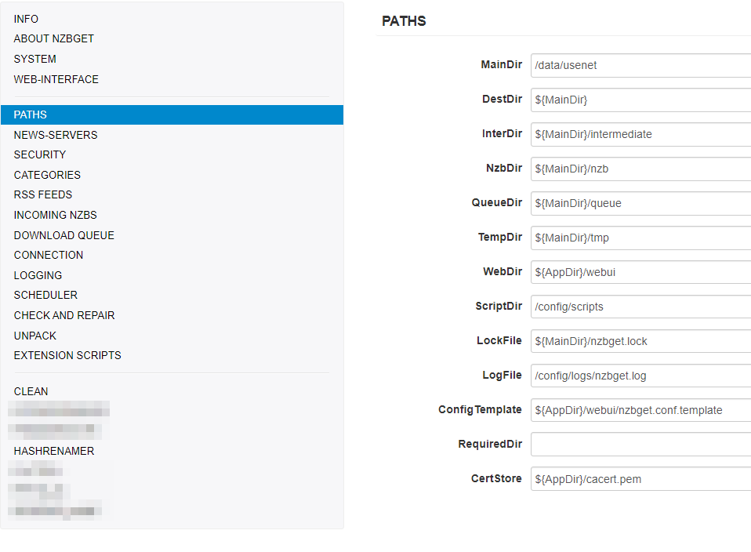Click the ConfigTemplate path field

pos(640,410)
